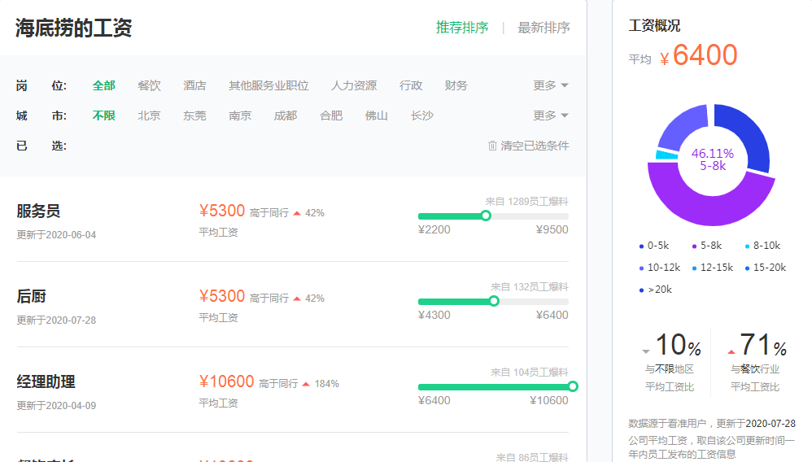This screenshot has width=812, height=462.
Task: Click the 15-20k legend dot
Action: 747,268
